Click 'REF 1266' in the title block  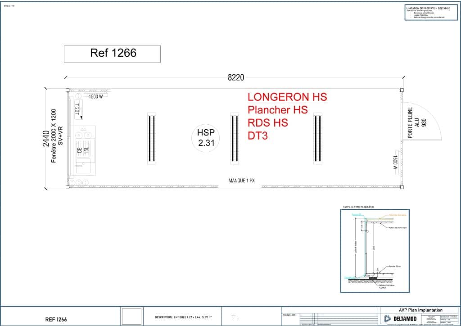pos(56,320)
